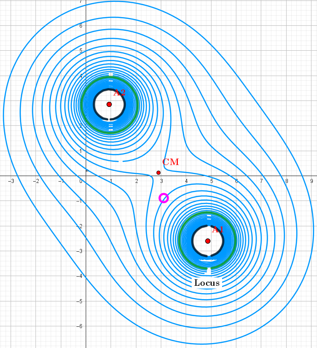This screenshot has width=317, height=348.
Task: Click the red point A2
Action: 109,104
